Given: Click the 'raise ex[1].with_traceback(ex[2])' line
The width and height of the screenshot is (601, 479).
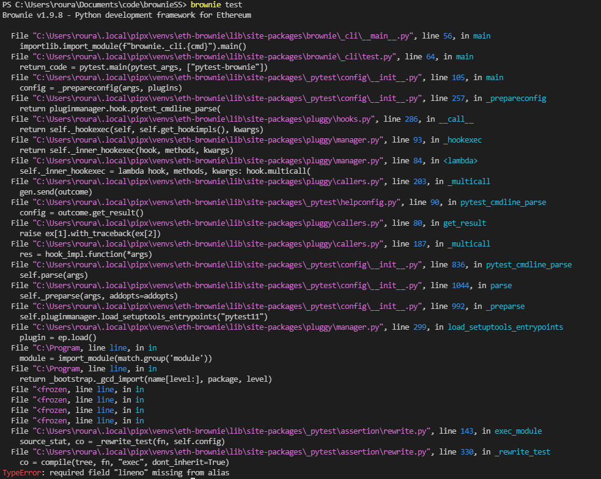Looking at the screenshot, I should (90, 233).
